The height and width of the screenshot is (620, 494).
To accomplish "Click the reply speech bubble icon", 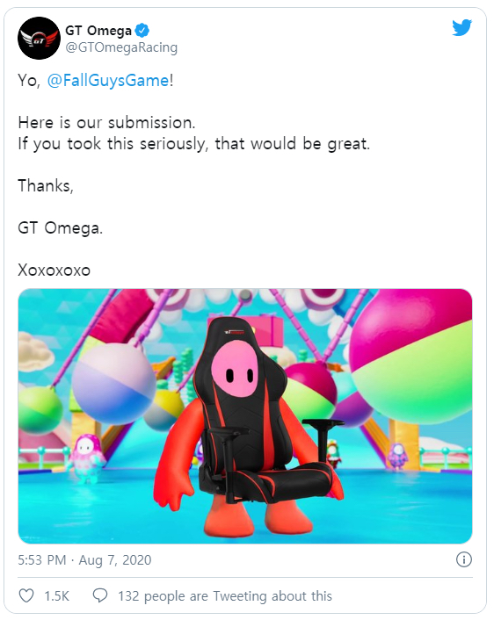I will point(99,595).
